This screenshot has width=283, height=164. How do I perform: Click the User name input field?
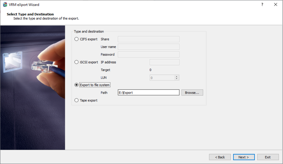point(149,47)
